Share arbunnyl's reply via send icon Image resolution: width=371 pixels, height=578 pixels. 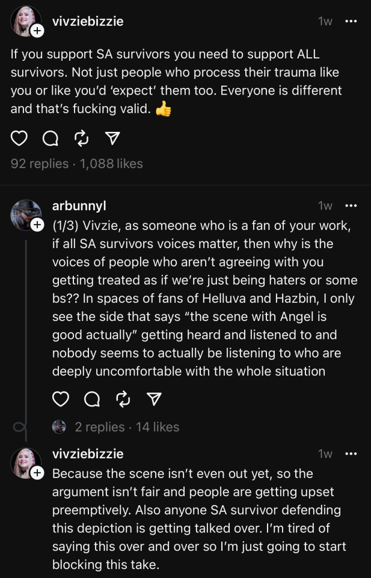(155, 399)
